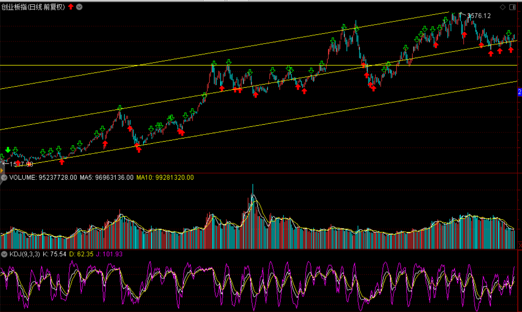The width and height of the screenshot is (522, 312).
Task: Click the VOLUME: 95237728.00 readout
Action: (x=43, y=177)
